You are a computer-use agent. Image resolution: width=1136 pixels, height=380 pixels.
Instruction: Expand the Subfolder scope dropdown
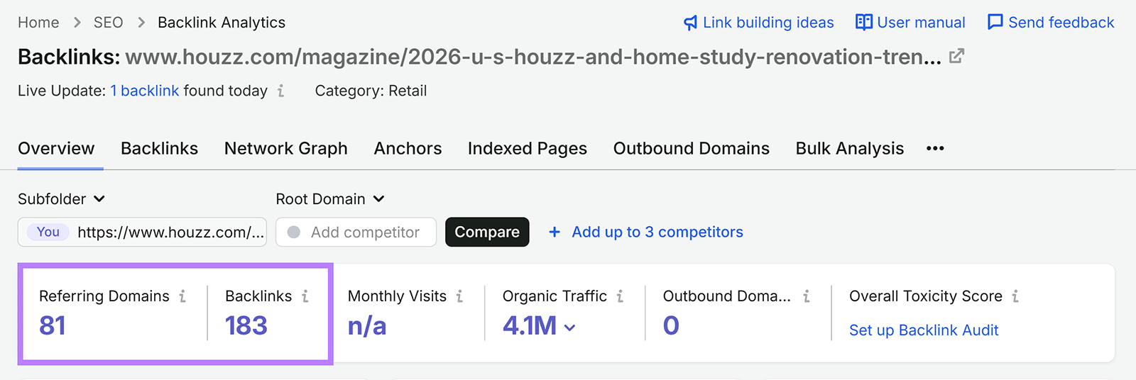point(61,199)
